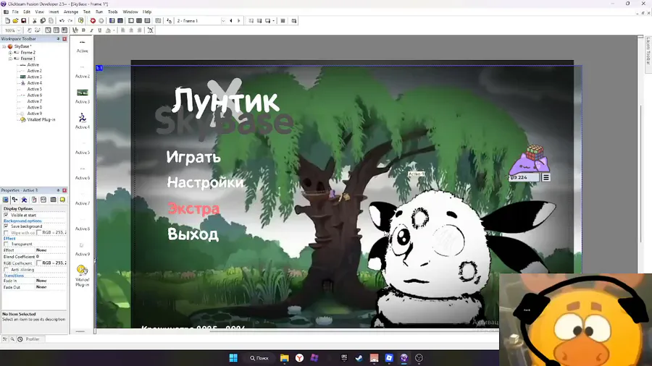Screen dimensions: 652x366
Task: Click the red Экстра text in the frame
Action: [x=193, y=208]
